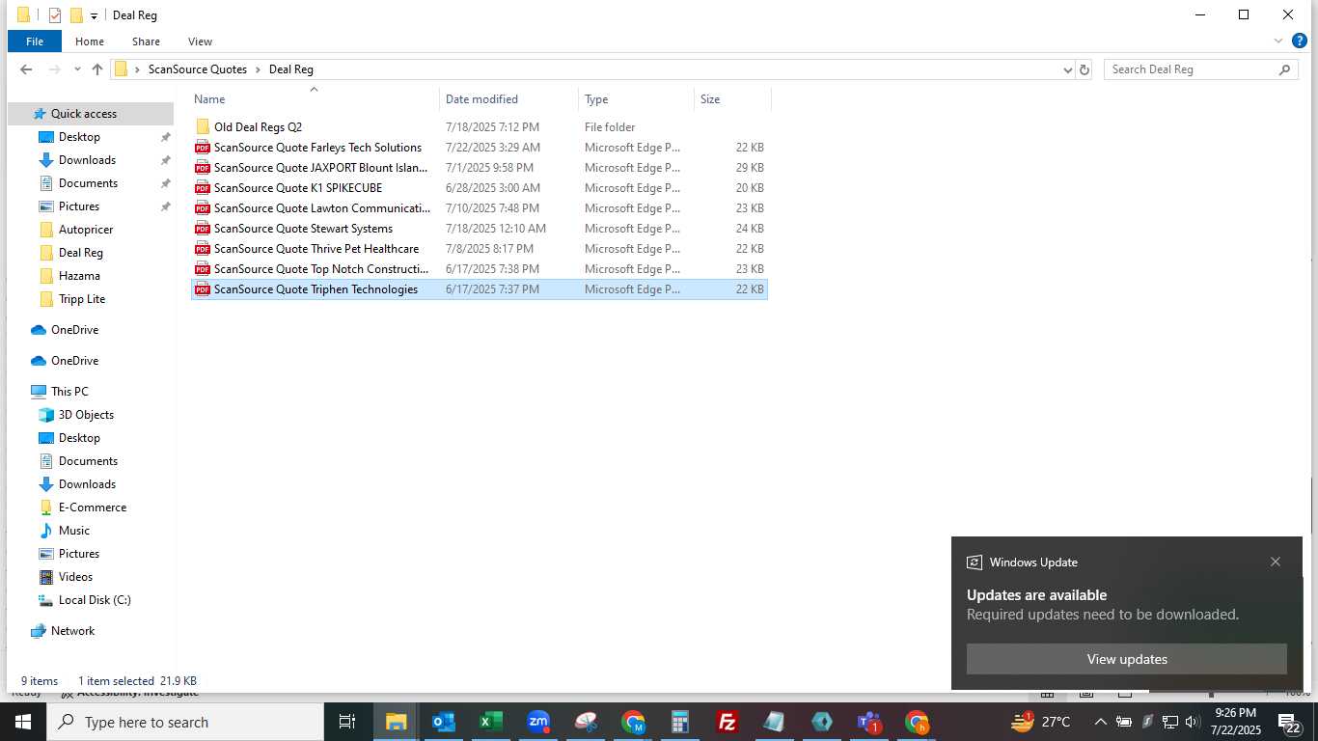Click the search magnifier in the Search Deal Reg box
Viewport: 1318px width, 741px height.
tap(1284, 69)
